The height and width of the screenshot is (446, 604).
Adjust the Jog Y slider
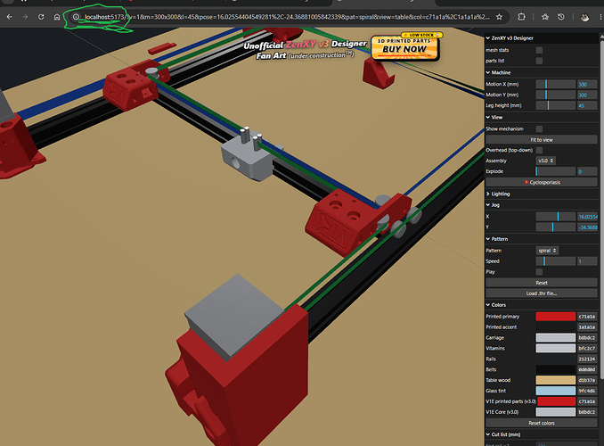(x=556, y=227)
